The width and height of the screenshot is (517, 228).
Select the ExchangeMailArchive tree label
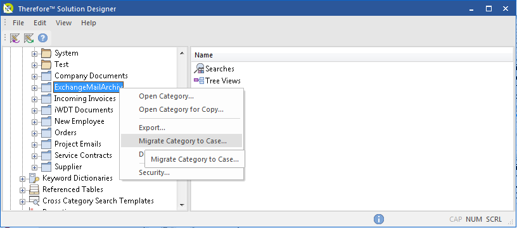pos(88,87)
